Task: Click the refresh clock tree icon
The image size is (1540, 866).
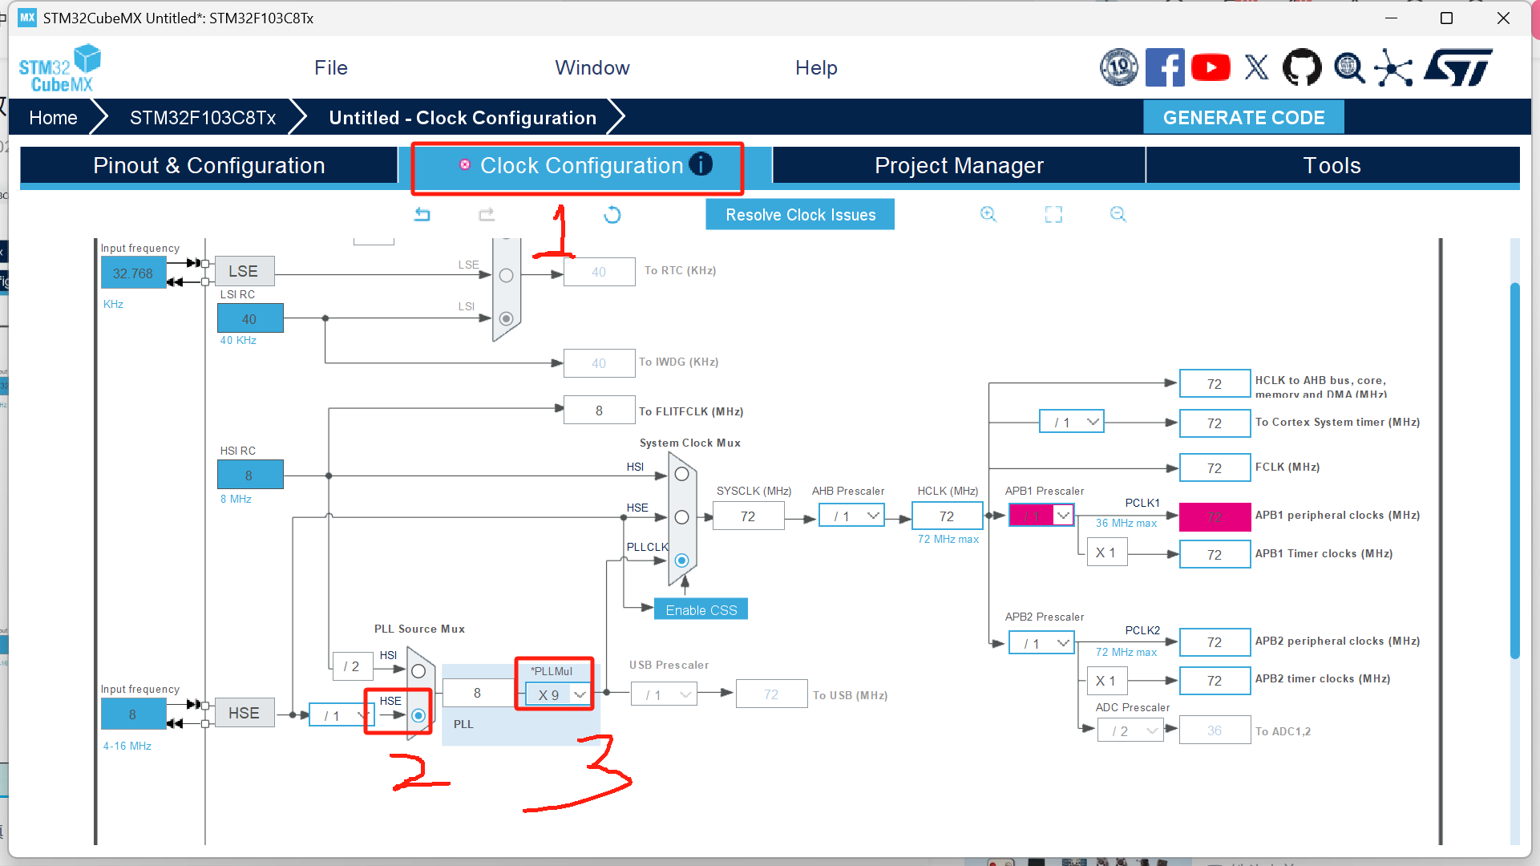Action: click(612, 215)
